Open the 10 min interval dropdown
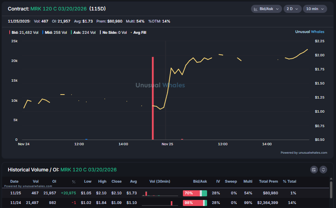336x208 pixels. tap(315, 9)
